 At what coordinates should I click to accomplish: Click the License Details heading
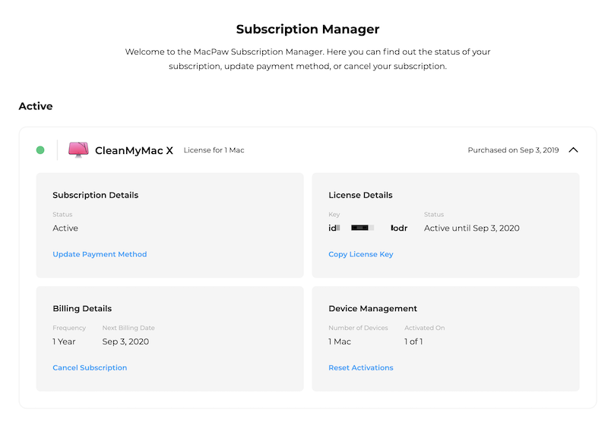coord(360,195)
